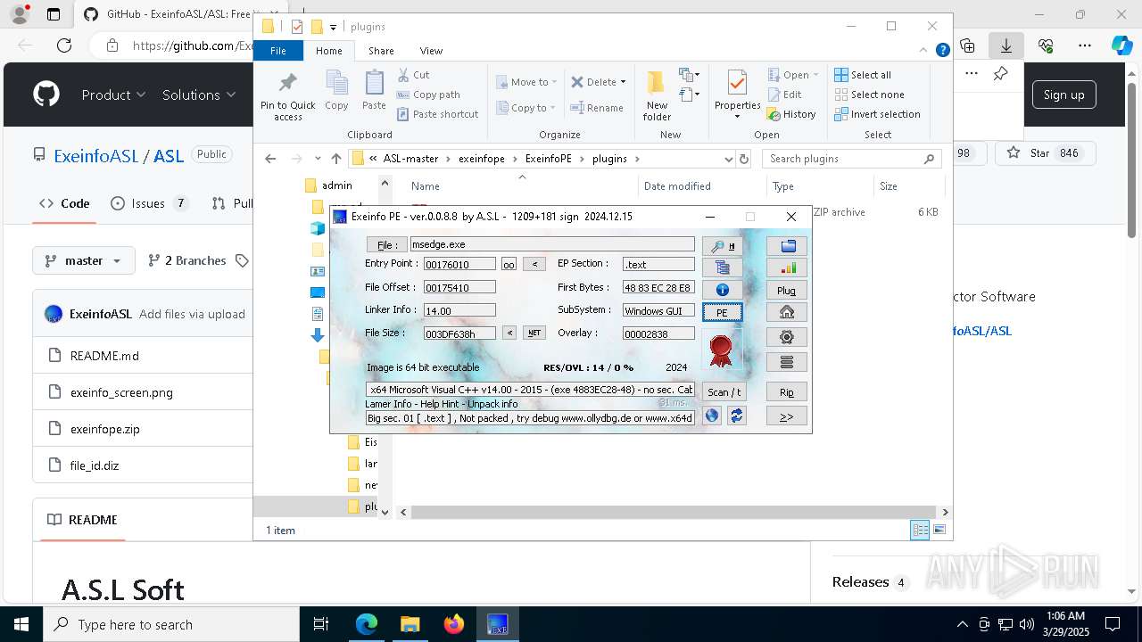Click the Search plugins field in Explorer

point(851,159)
